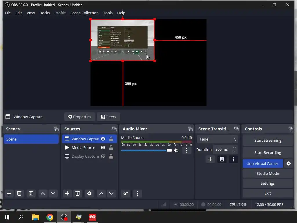The width and height of the screenshot is (297, 223).
Task: Select the Scene item in Scenes
Action: (x=31, y=139)
